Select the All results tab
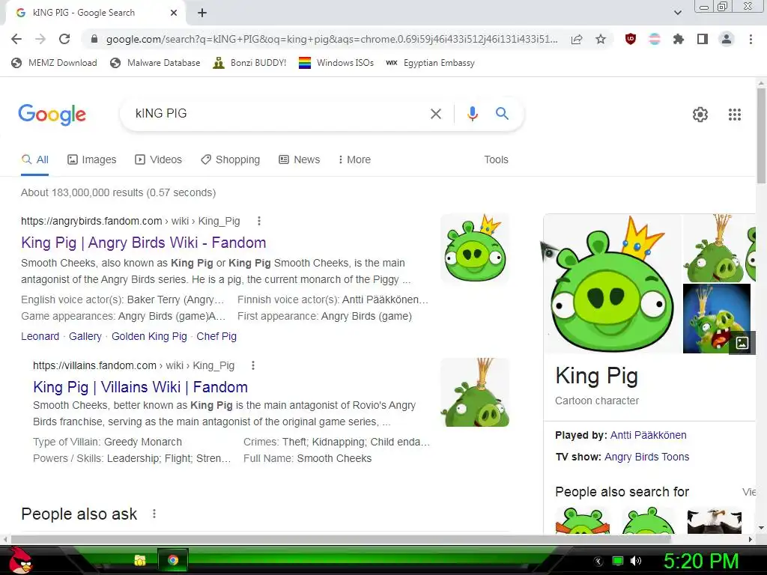Viewport: 767px width, 575px height. (x=34, y=160)
